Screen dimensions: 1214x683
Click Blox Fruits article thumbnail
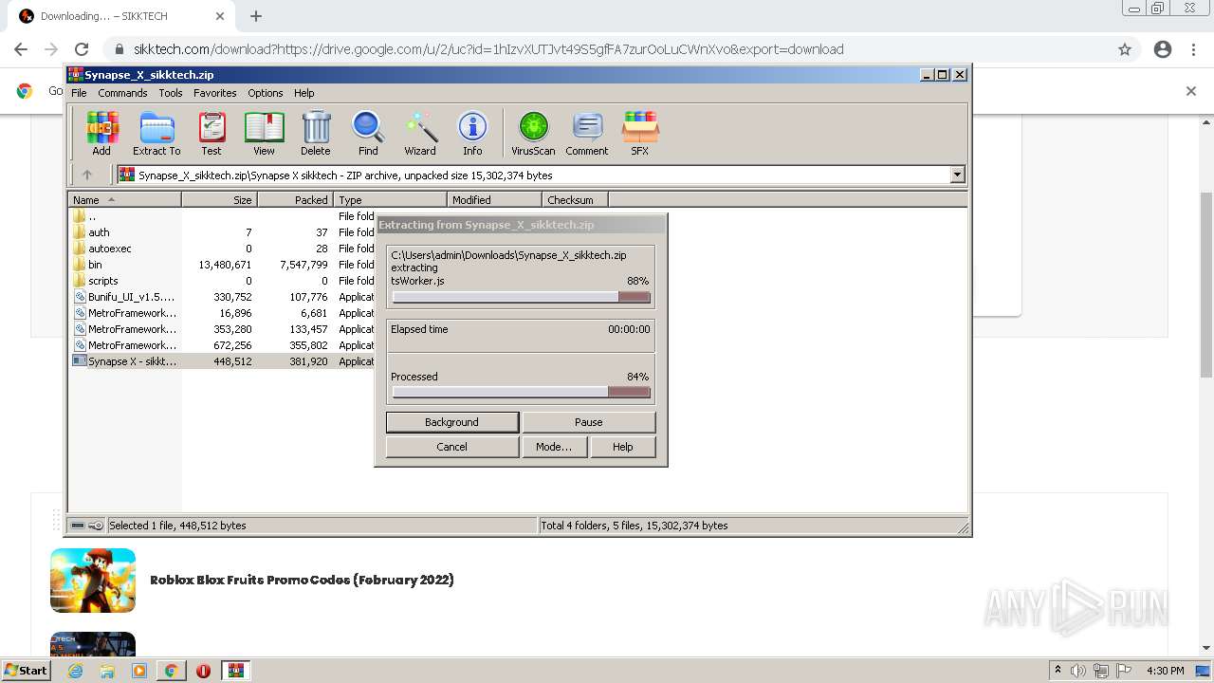[93, 581]
